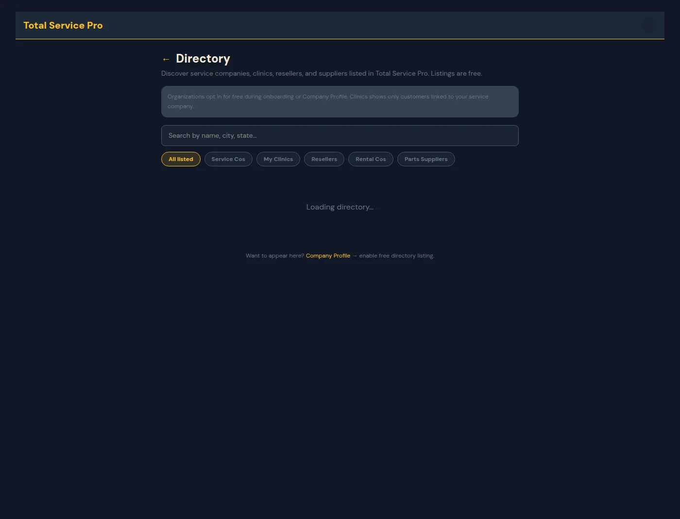
Task: Open the Company Profile link
Action: pyautogui.click(x=328, y=256)
